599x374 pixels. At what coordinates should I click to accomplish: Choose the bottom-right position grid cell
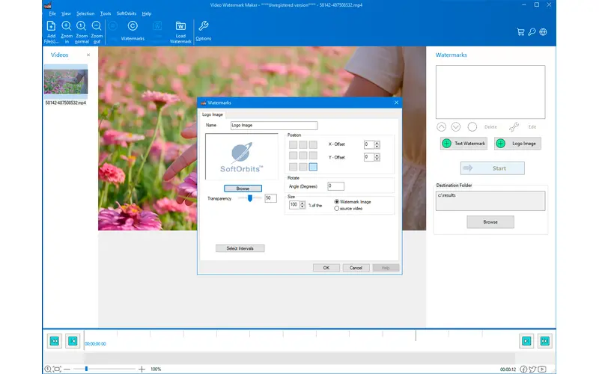click(313, 167)
